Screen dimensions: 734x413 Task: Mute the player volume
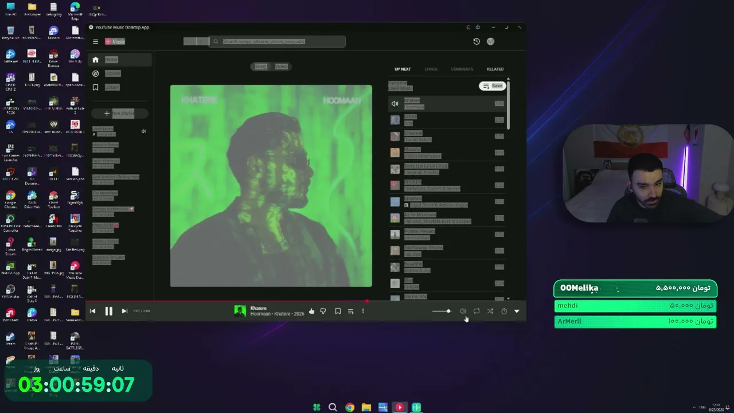point(463,311)
